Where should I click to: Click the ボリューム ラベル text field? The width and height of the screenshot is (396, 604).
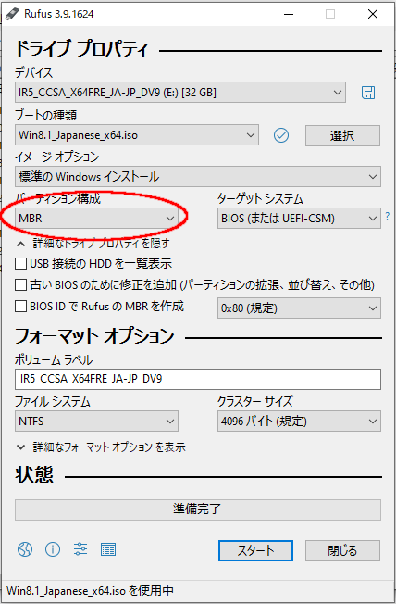[198, 379]
